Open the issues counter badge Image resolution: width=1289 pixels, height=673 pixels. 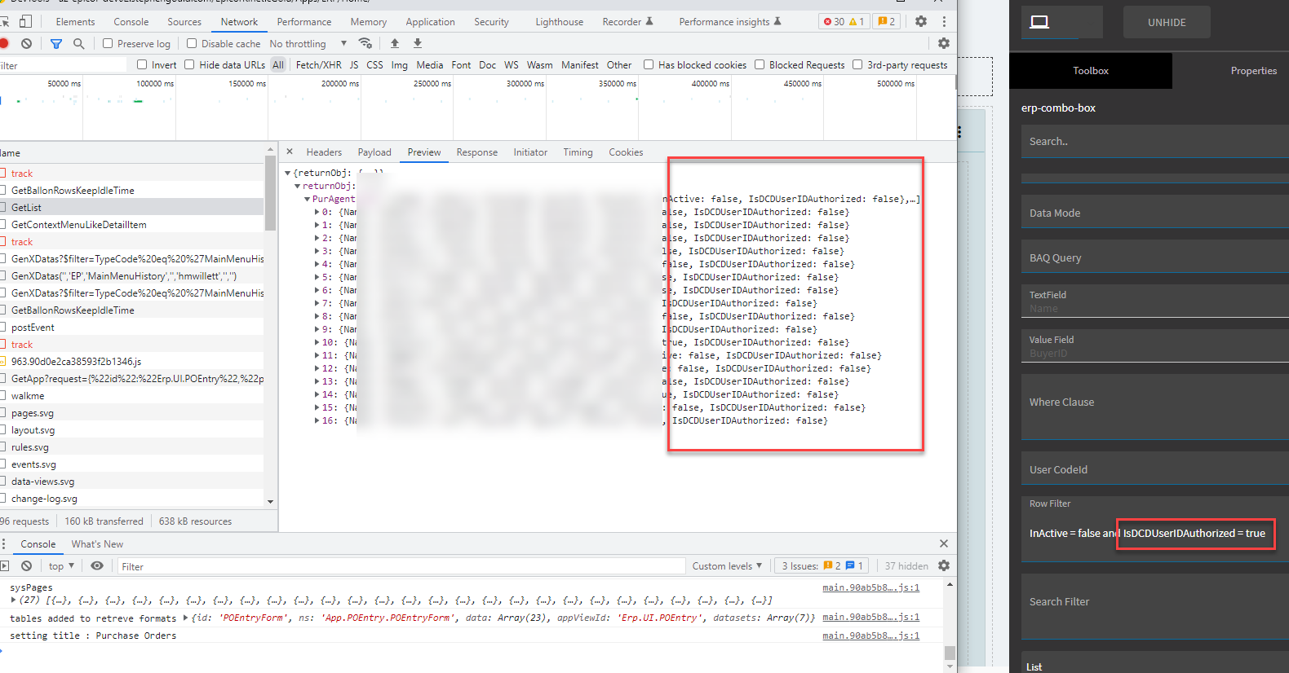pyautogui.click(x=886, y=22)
